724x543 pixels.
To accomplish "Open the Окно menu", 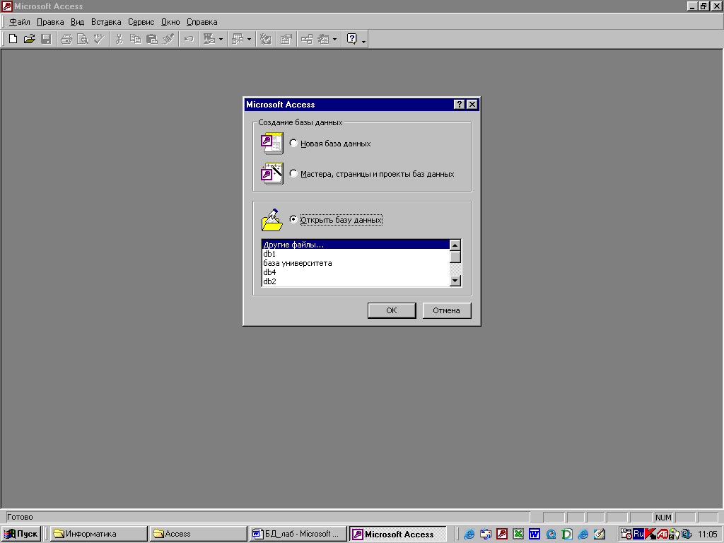I will click(x=170, y=22).
